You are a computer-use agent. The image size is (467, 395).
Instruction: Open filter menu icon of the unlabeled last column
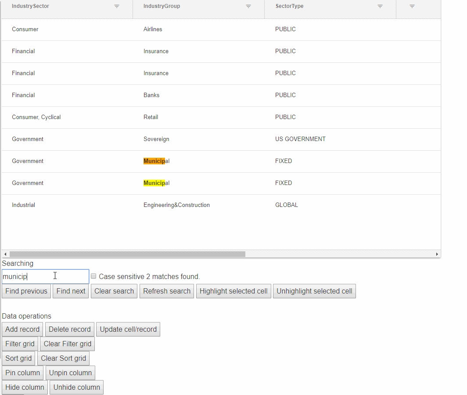click(412, 6)
